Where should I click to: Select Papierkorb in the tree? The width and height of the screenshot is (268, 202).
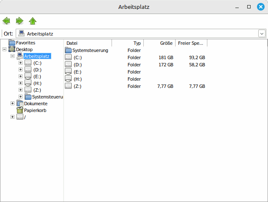(x=35, y=110)
